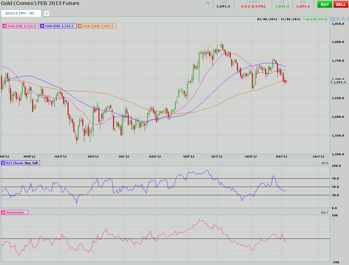Remove SMA (50) indicator via X
This screenshot has height=265, width=349.
[x=43, y=26]
